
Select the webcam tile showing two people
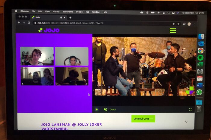37,76
